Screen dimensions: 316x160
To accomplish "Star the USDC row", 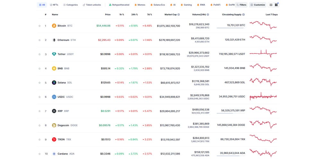I will [x=39, y=97].
